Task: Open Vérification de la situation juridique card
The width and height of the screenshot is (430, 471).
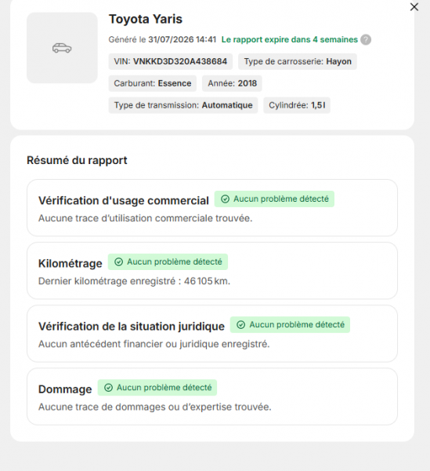Action: tap(212, 334)
